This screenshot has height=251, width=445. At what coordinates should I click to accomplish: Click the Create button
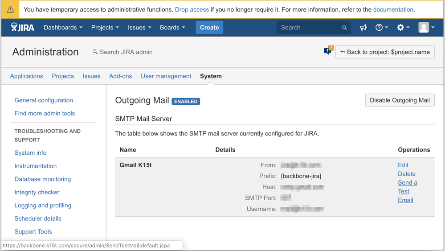coord(209,28)
